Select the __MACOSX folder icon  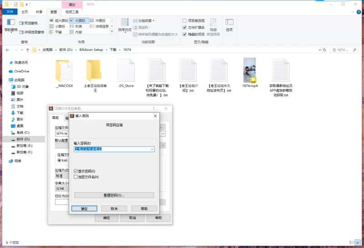tap(64, 70)
